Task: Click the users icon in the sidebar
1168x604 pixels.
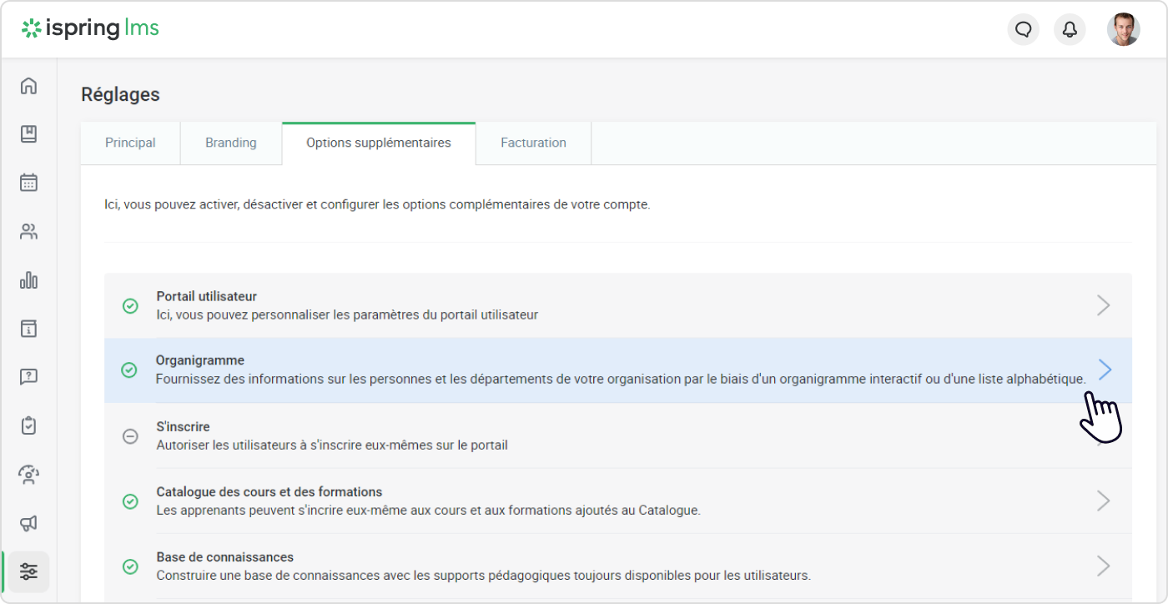Action: [x=28, y=231]
